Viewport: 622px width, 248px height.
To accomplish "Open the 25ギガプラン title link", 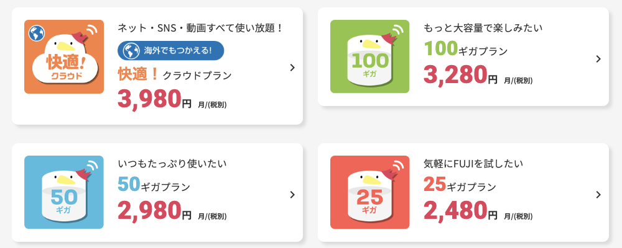I will [460, 185].
